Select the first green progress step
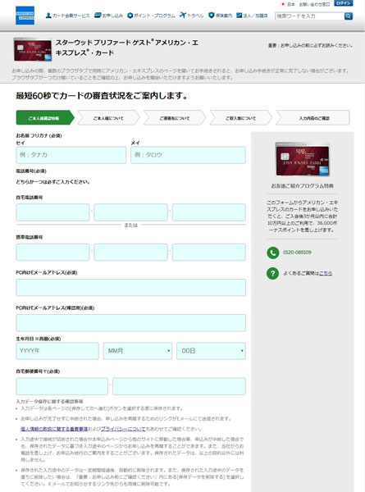The height and width of the screenshot is (492, 365). [x=45, y=118]
